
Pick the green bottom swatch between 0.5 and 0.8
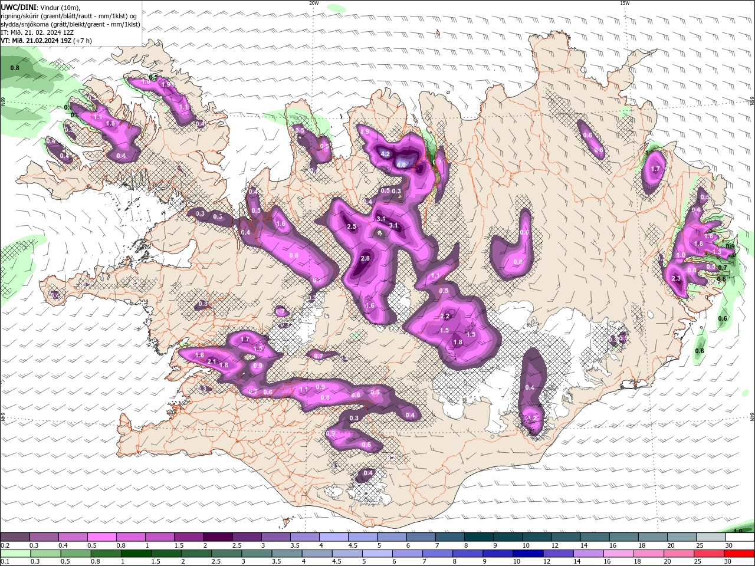(x=76, y=554)
